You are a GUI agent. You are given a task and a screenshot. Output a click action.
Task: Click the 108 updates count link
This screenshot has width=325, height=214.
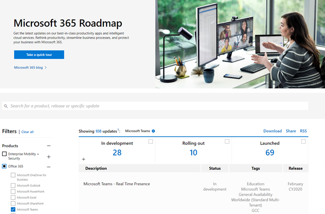99,131
